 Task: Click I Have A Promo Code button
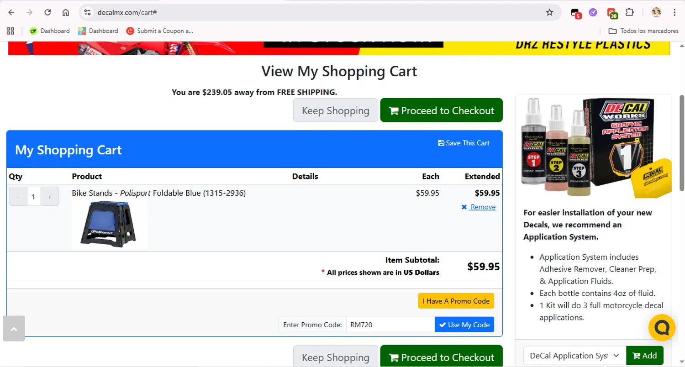click(x=456, y=301)
